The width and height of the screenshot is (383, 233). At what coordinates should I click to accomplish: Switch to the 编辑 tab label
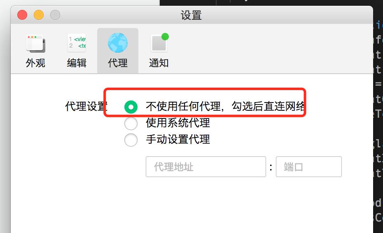tap(77, 63)
